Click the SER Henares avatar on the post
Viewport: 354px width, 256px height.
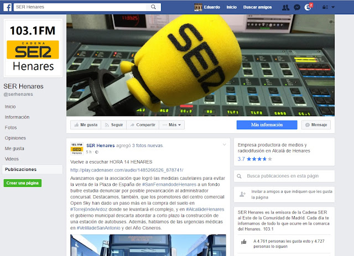(77, 149)
